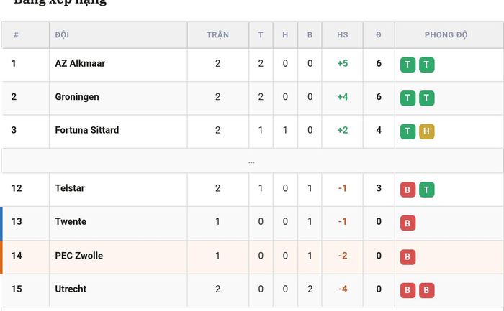The image size is (504, 311).
Task: Click Groningen's second green T badge
Action: click(426, 98)
